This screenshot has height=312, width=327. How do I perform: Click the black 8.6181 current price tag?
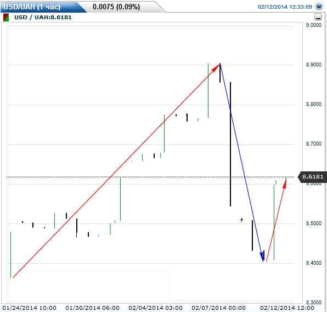pos(312,177)
